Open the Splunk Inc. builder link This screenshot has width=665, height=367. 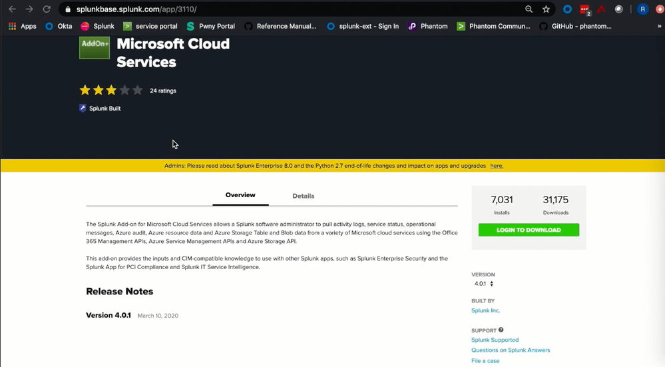485,310
